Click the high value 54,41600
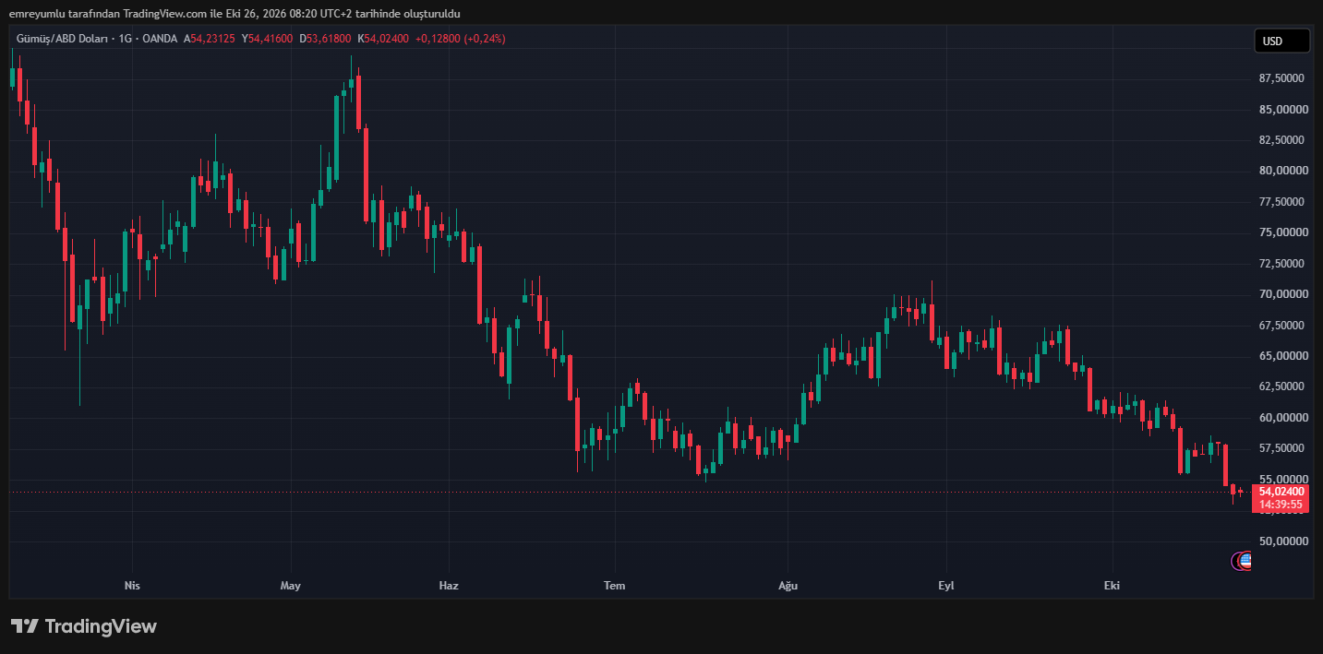The height and width of the screenshot is (654, 1323). click(271, 39)
